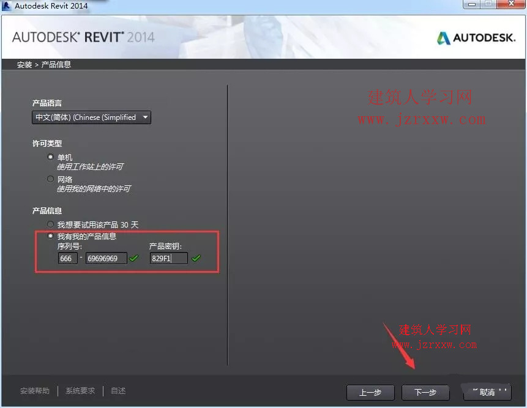This screenshot has width=527, height=408.
Task: Open the 系统要求 system requirements link
Action: pyautogui.click(x=80, y=391)
